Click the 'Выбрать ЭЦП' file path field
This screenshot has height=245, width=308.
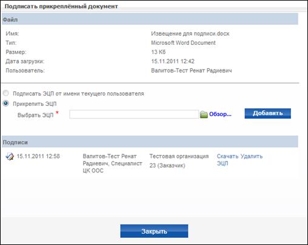[134, 114]
